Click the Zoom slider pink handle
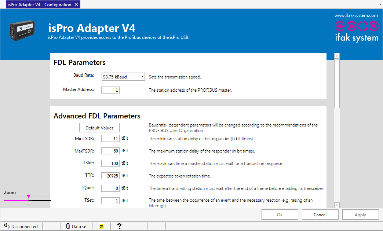This screenshot has width=383, height=231. point(29,196)
